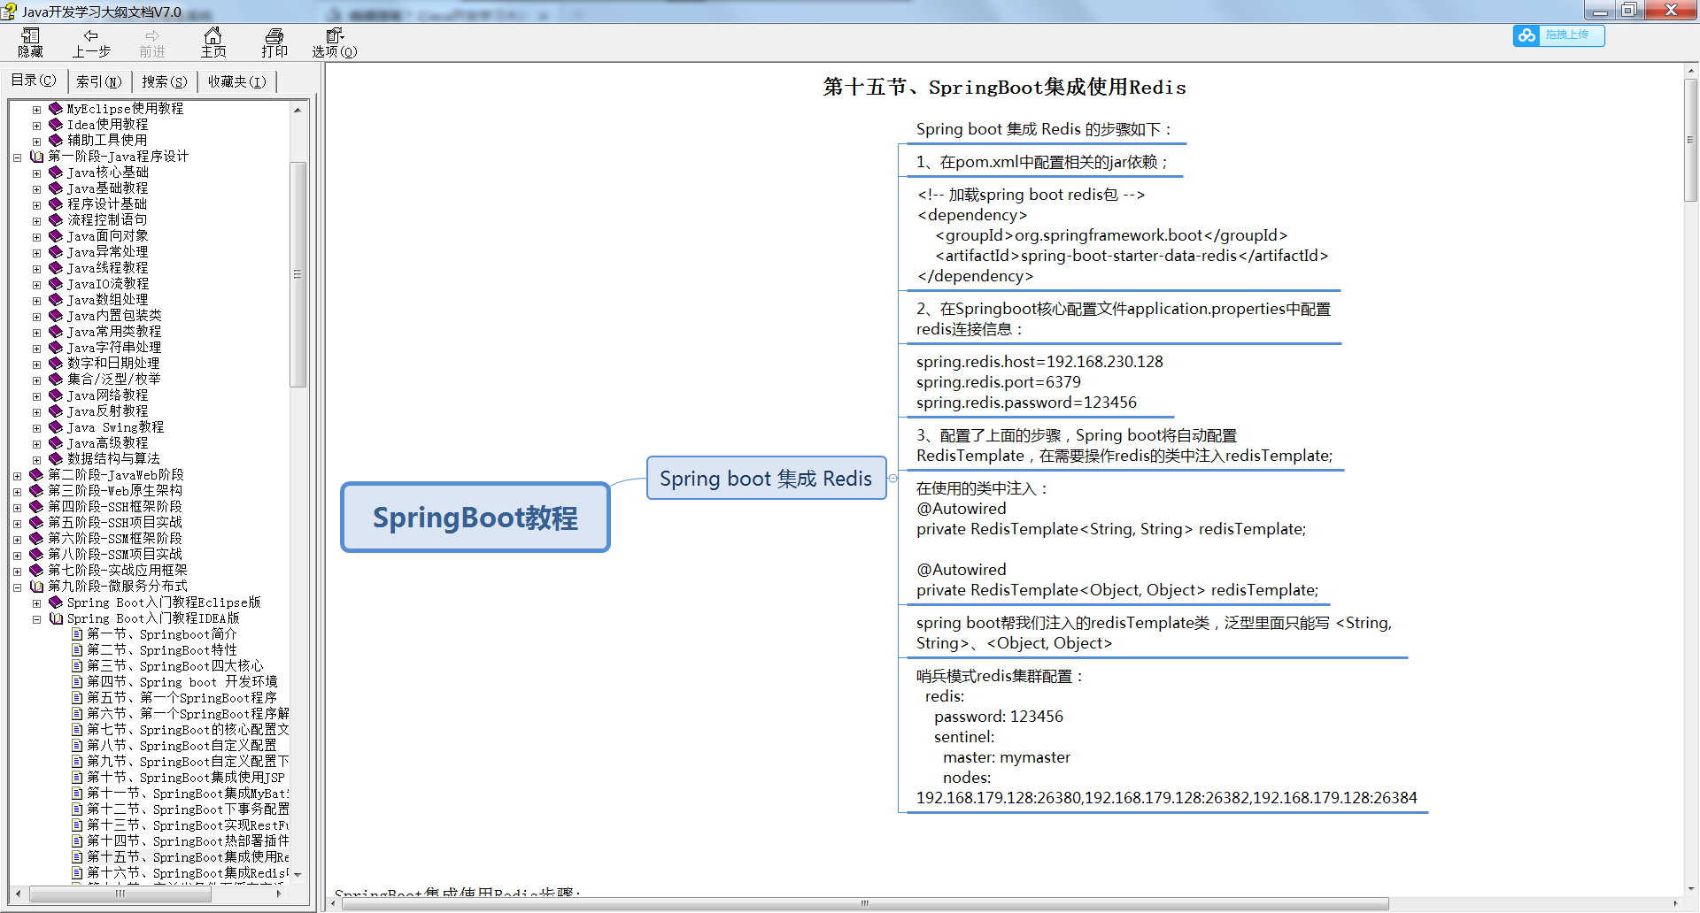Collapse Spring Boot入门教程IDEA版 node
The width and height of the screenshot is (1700, 913).
click(37, 619)
